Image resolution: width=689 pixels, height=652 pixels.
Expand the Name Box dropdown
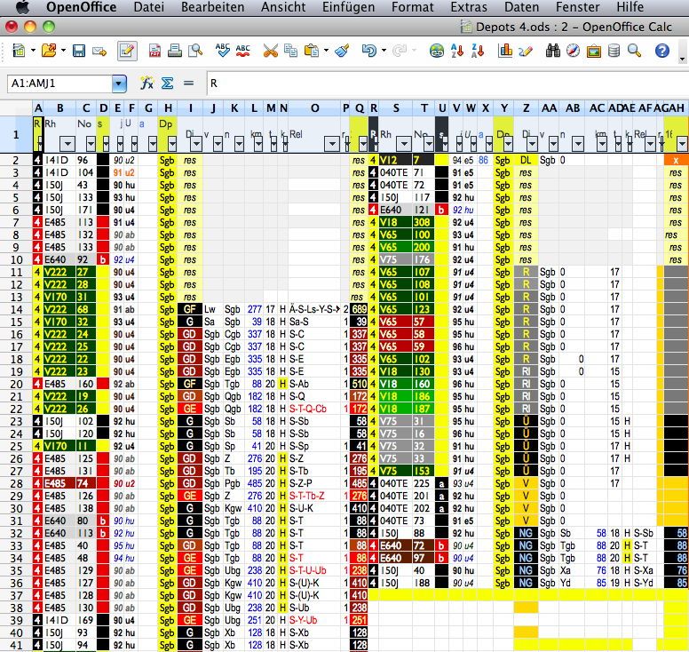pos(119,83)
